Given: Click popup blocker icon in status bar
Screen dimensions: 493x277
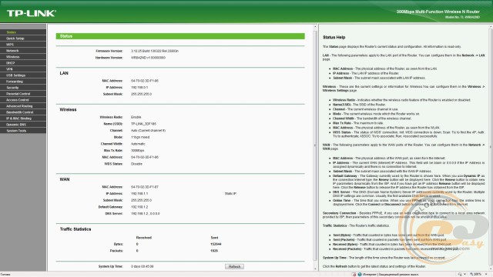Looking at the screenshot, I should [x=354, y=274].
